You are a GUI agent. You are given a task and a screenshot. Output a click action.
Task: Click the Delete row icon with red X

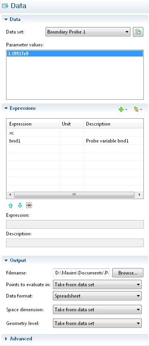coord(29,206)
